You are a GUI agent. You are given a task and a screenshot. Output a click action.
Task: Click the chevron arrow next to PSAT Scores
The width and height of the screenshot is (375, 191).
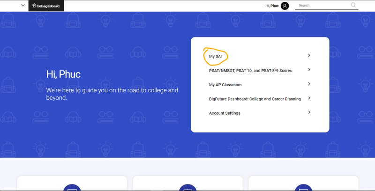[x=309, y=70]
